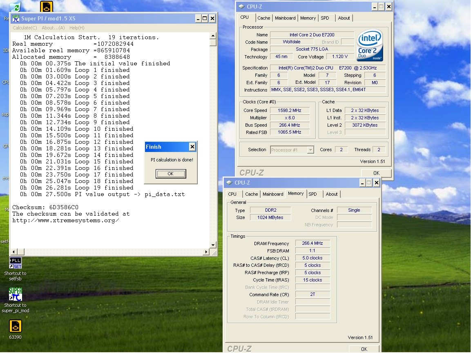Switch to About tab in the lower CPU-Z window
Viewport: 471px width, 353px height.
(332, 194)
